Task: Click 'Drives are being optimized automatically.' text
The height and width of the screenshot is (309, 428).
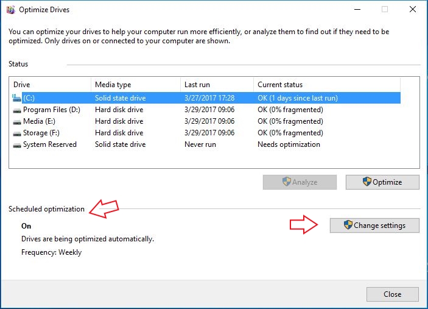Action: tap(88, 239)
